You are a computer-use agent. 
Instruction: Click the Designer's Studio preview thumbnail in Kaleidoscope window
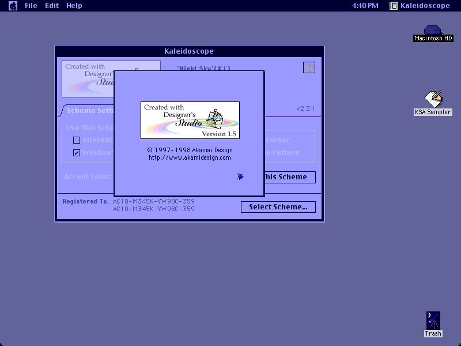pyautogui.click(x=88, y=79)
